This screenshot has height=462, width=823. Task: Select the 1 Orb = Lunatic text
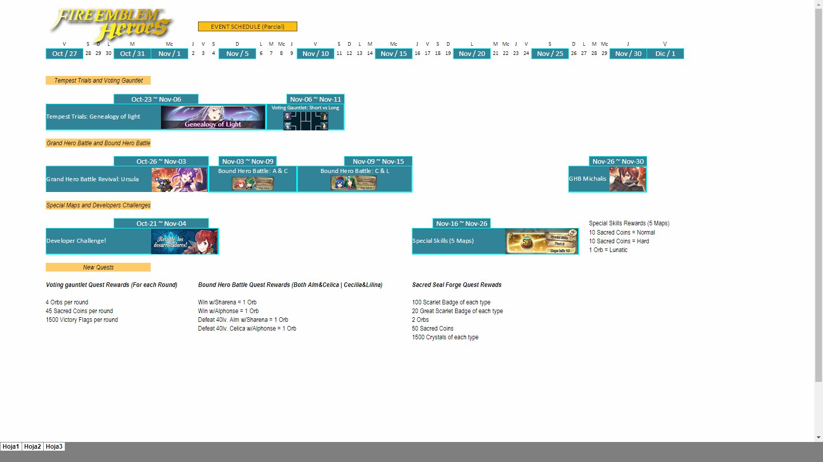point(608,250)
